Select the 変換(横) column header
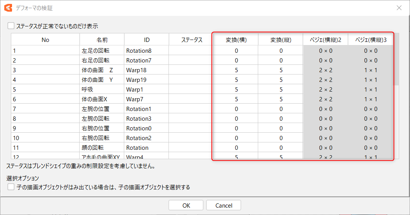The height and width of the screenshot is (215, 410). click(236, 40)
